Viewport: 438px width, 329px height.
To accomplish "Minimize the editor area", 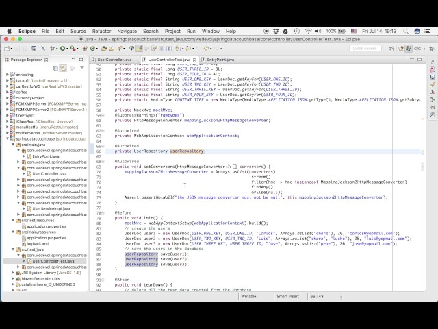I will click(x=412, y=59).
